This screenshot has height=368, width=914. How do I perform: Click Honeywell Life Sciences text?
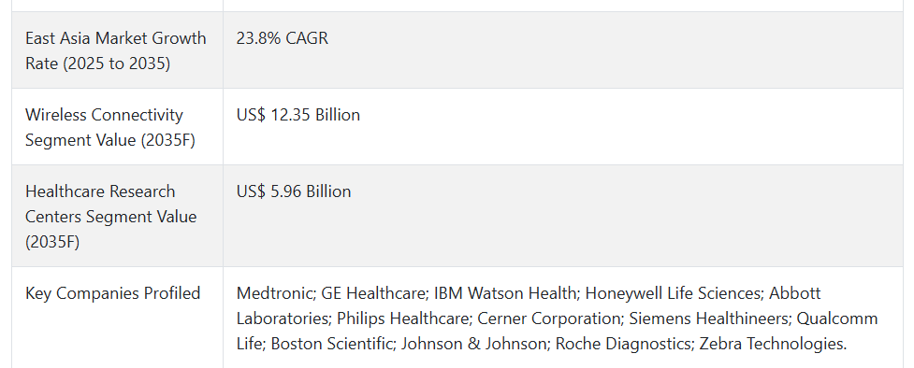coord(673,293)
